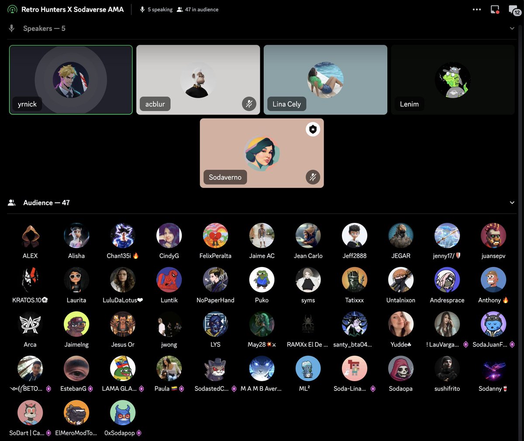Click the Retro Hunters X Sodaverse AMA title
The height and width of the screenshot is (441, 524).
(72, 9)
